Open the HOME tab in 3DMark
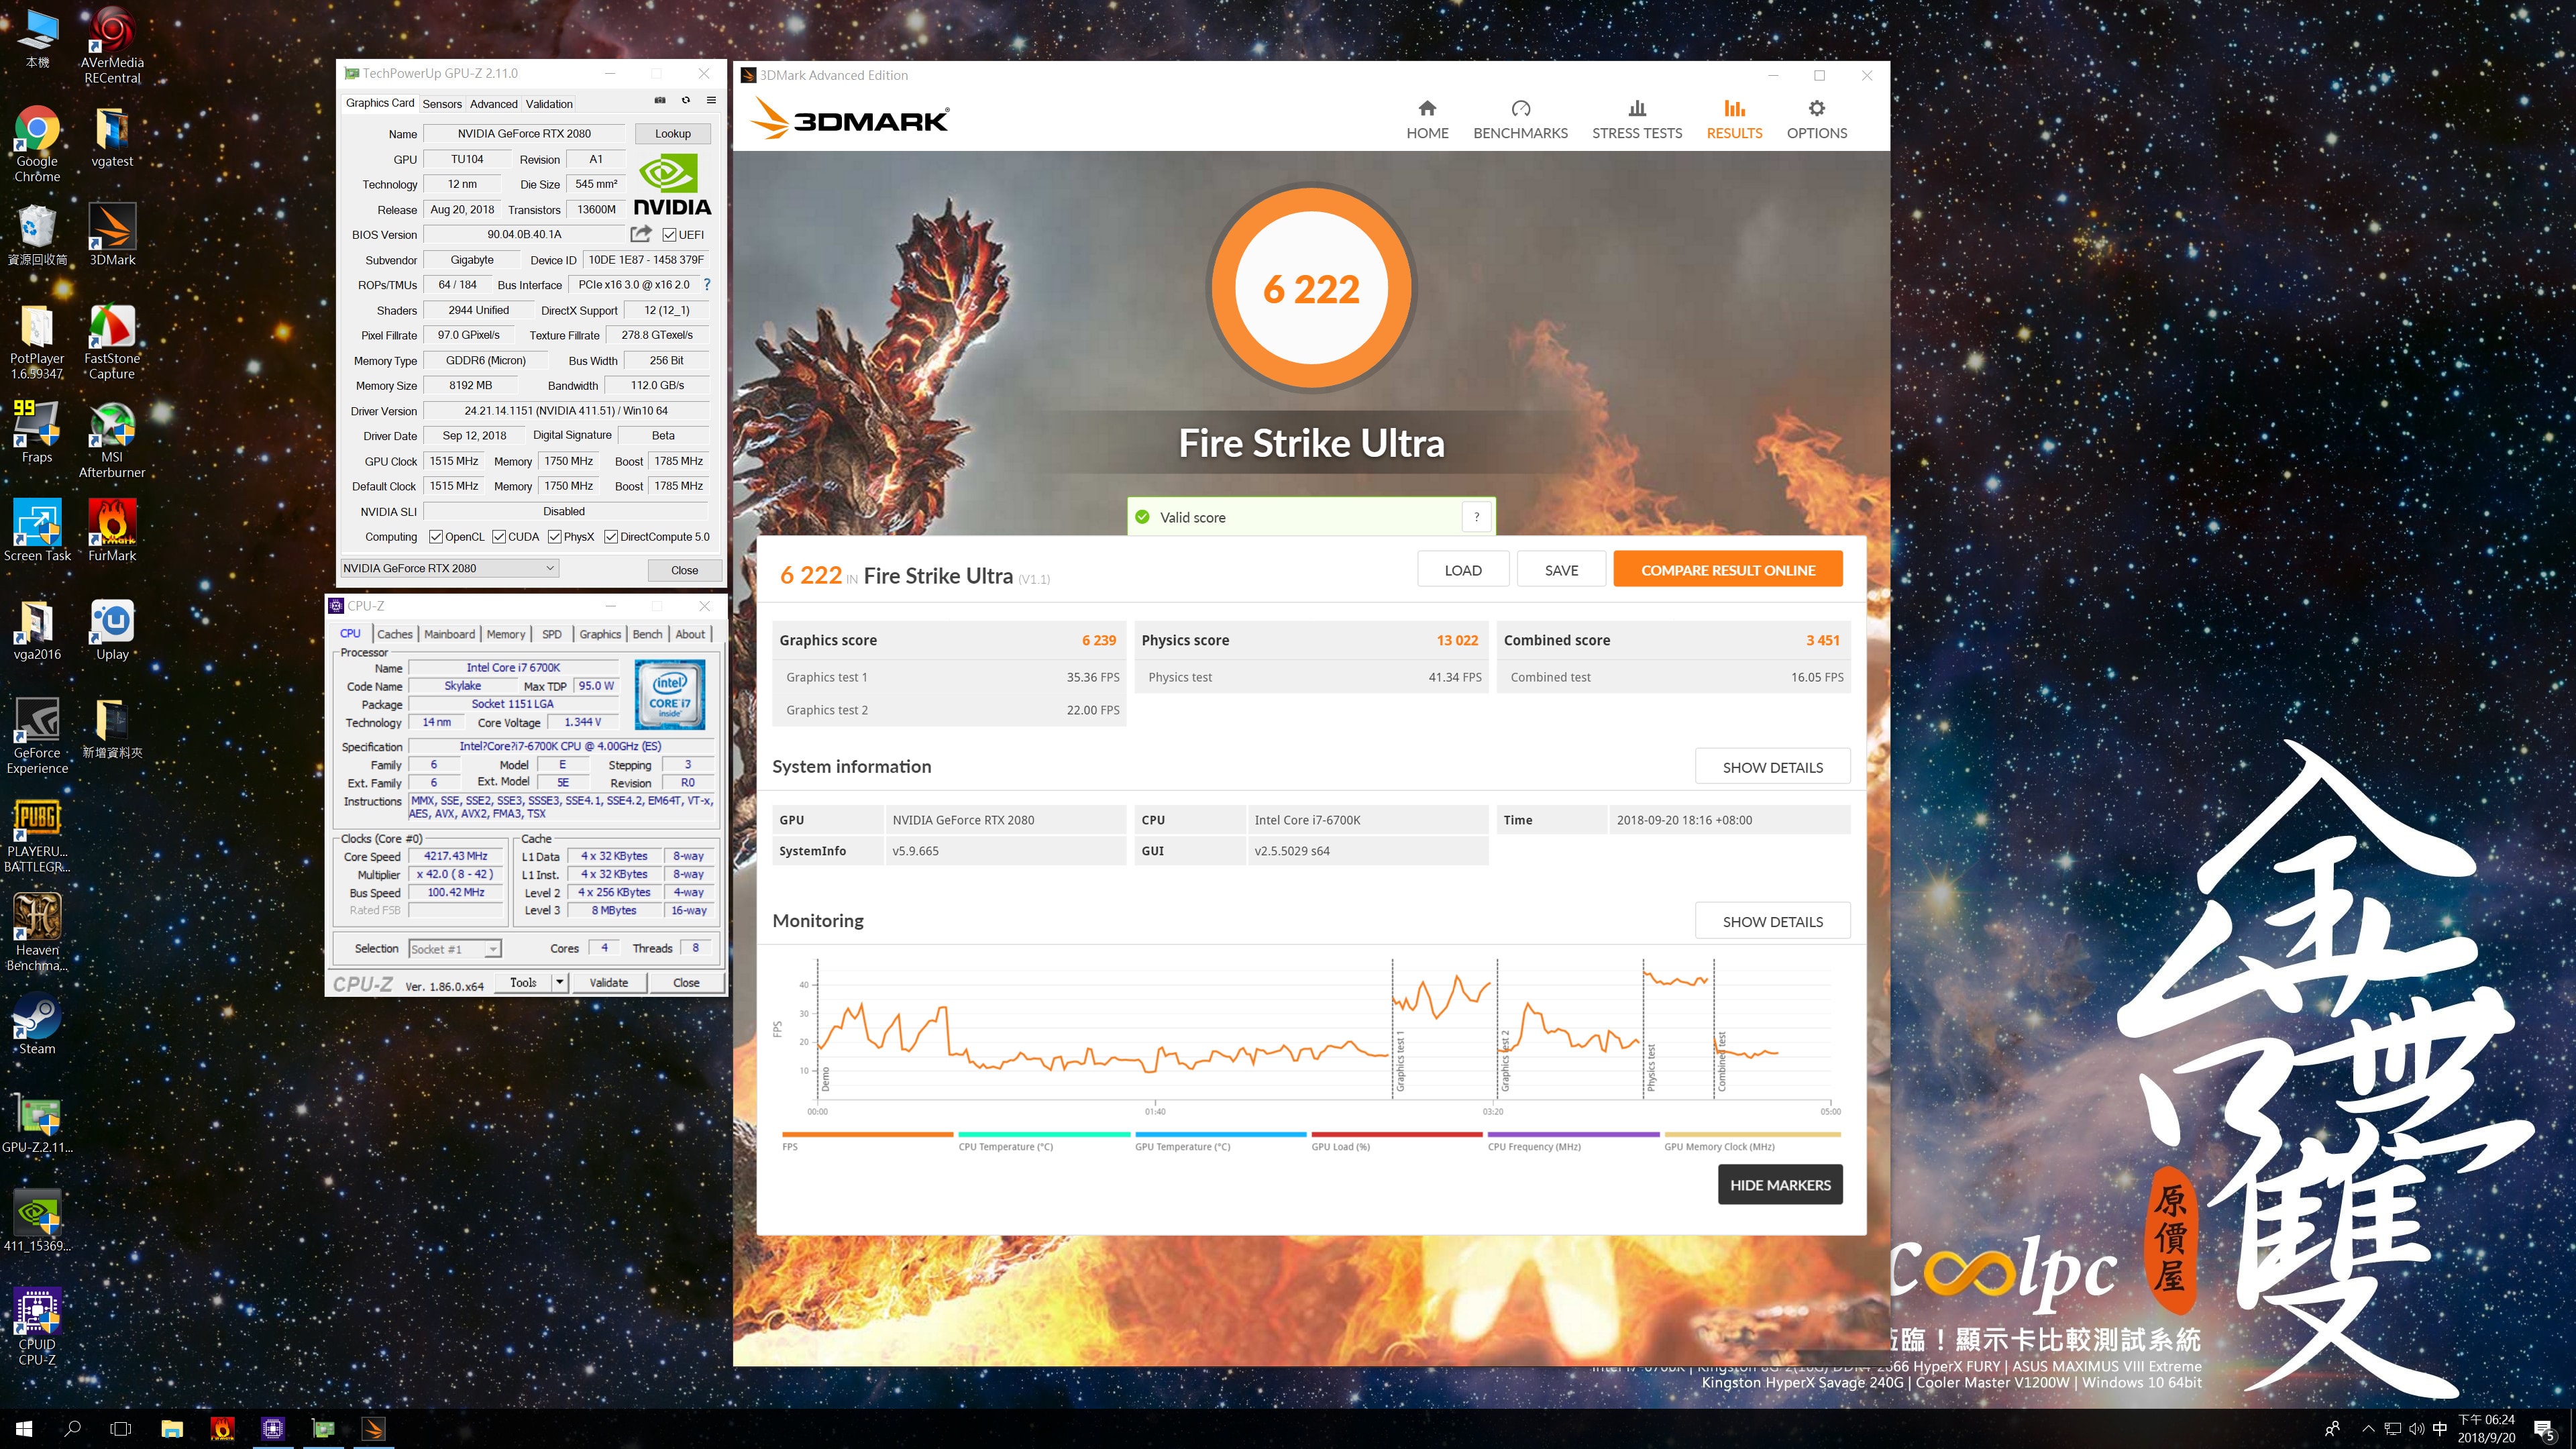 coord(1427,120)
